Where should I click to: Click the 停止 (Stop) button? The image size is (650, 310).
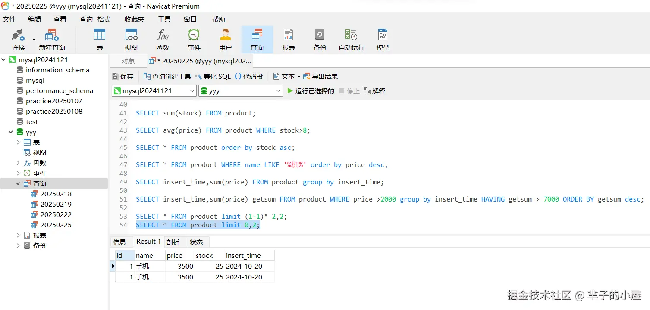click(349, 91)
